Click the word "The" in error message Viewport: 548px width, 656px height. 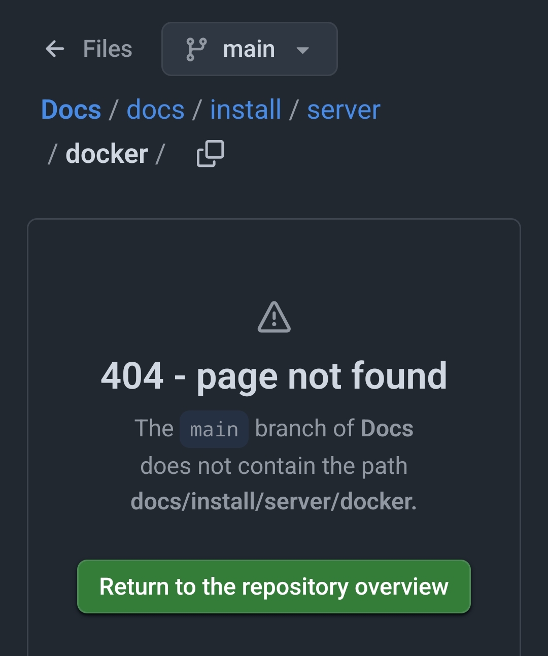154,429
